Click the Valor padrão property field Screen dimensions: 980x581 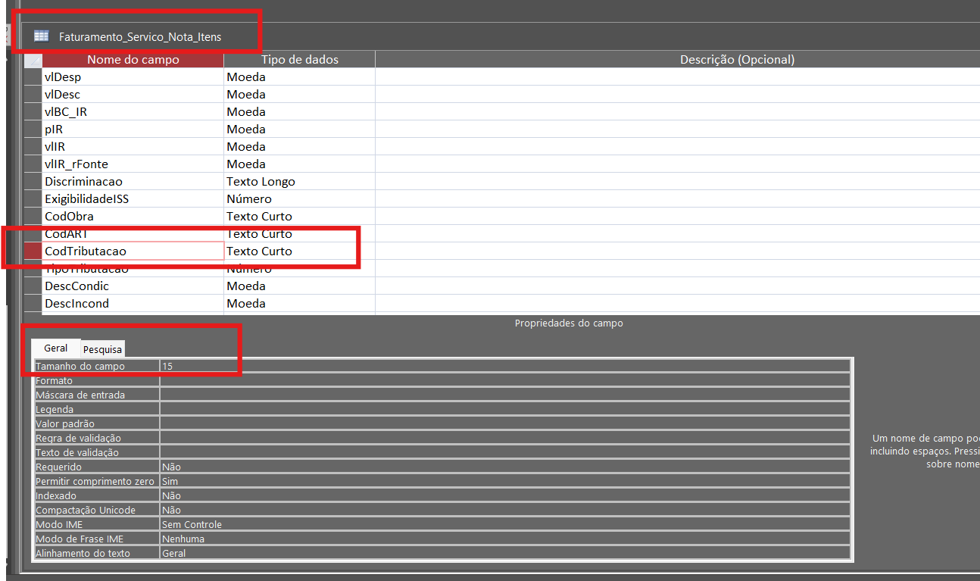click(x=504, y=423)
